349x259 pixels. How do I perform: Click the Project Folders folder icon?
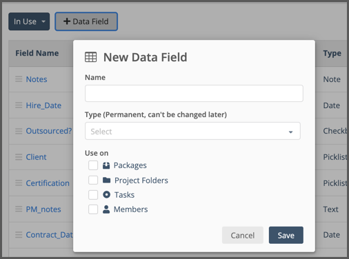click(x=106, y=180)
